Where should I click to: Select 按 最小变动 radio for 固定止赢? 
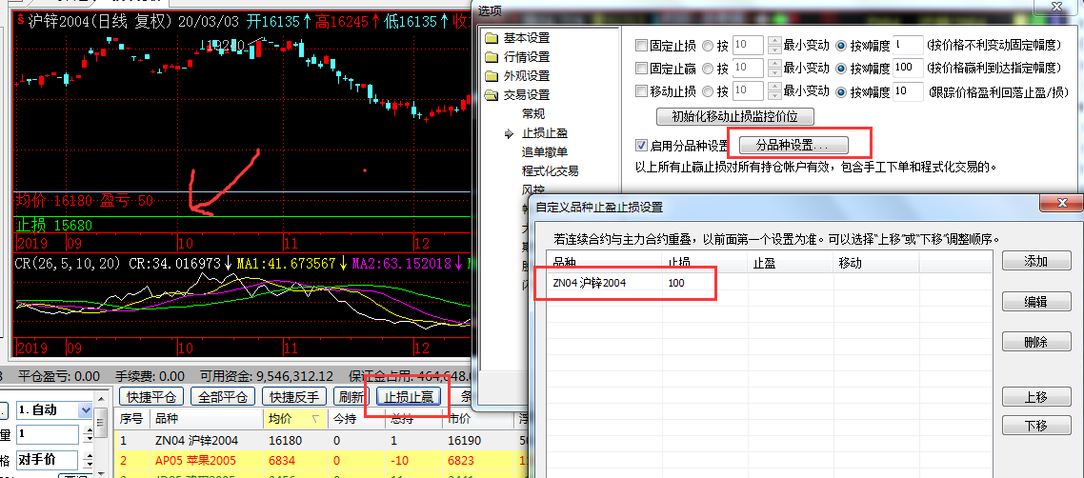point(708,69)
